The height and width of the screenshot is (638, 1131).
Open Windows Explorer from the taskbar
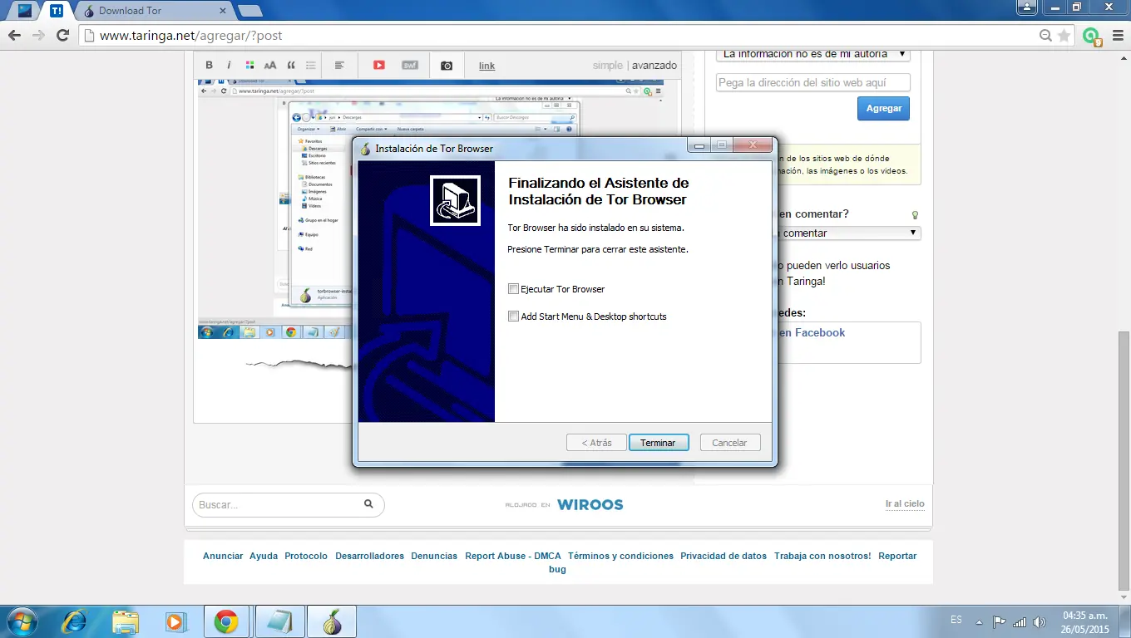126,621
